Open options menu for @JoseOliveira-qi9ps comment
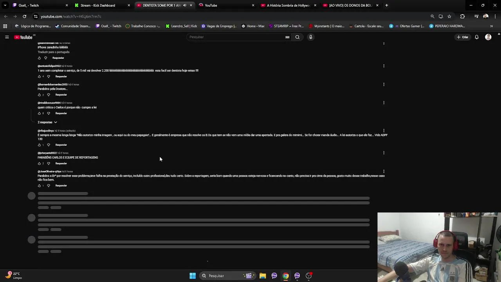The height and width of the screenshot is (282, 501). click(384, 171)
